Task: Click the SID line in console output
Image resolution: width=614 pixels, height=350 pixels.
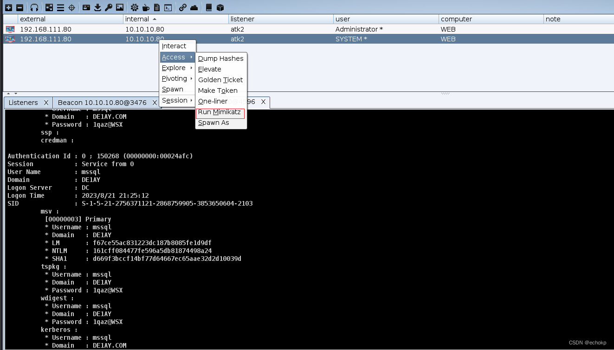Action: (x=130, y=203)
